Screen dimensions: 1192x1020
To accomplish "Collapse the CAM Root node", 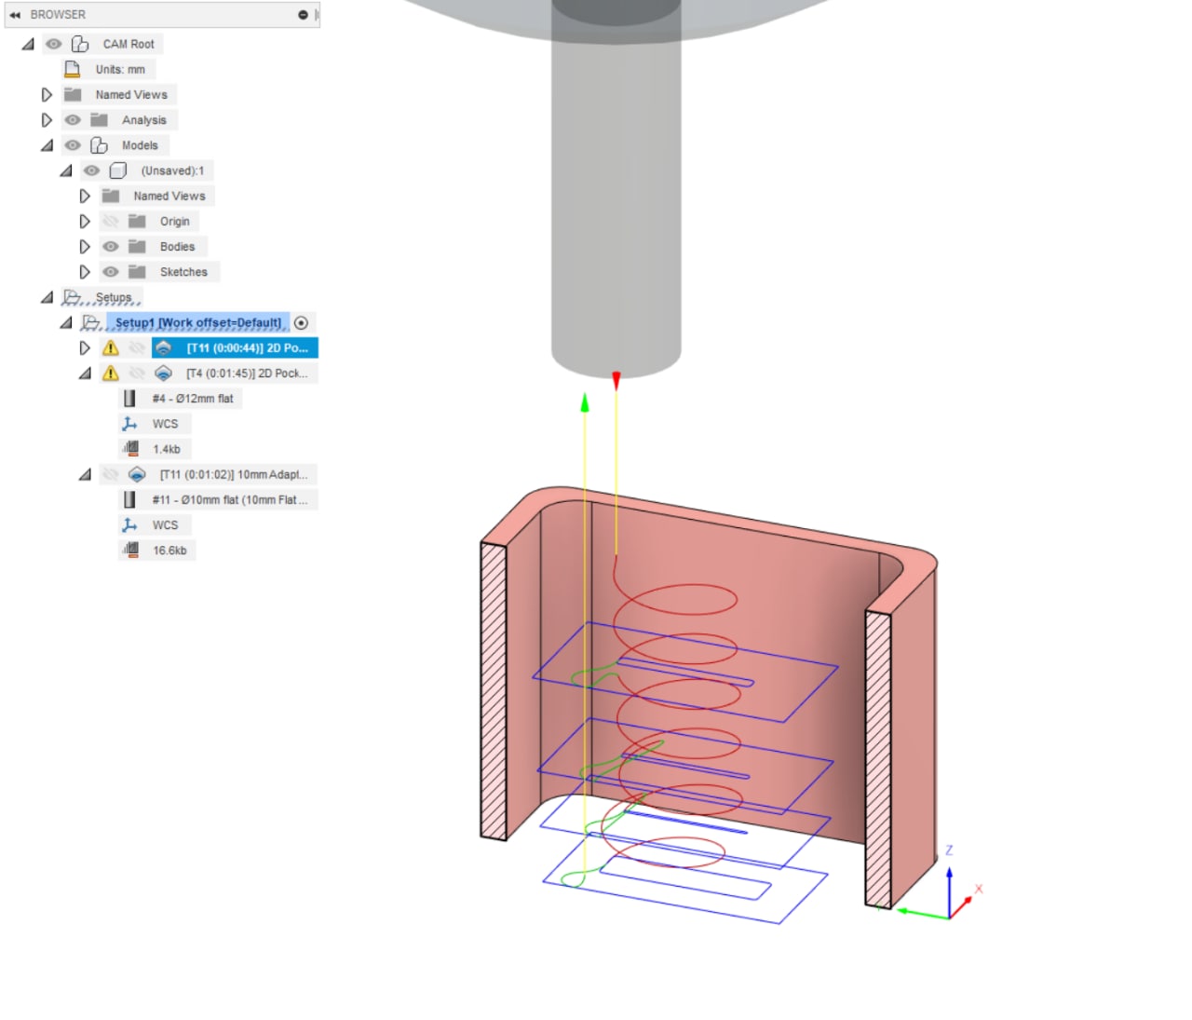I will pos(28,44).
